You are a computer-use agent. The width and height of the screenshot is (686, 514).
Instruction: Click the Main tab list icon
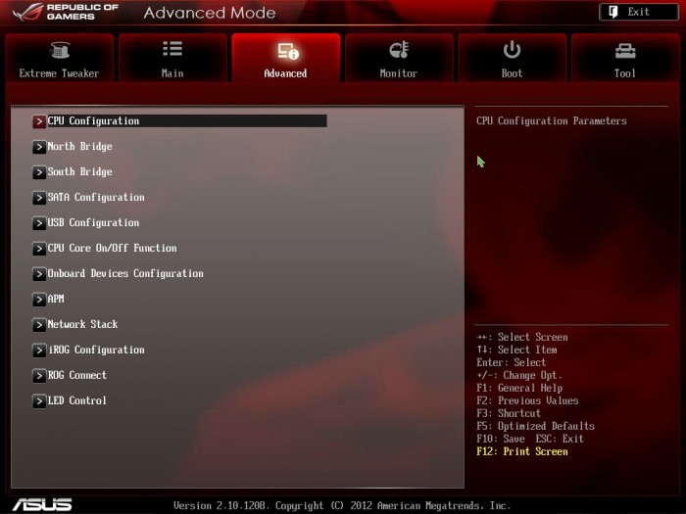click(x=172, y=49)
